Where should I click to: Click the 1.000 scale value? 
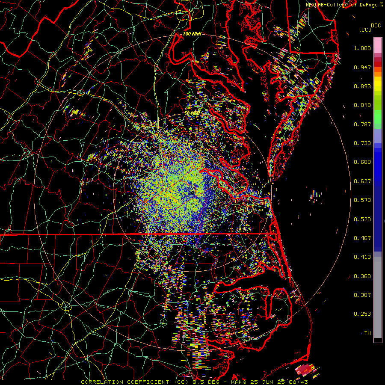(x=362, y=48)
